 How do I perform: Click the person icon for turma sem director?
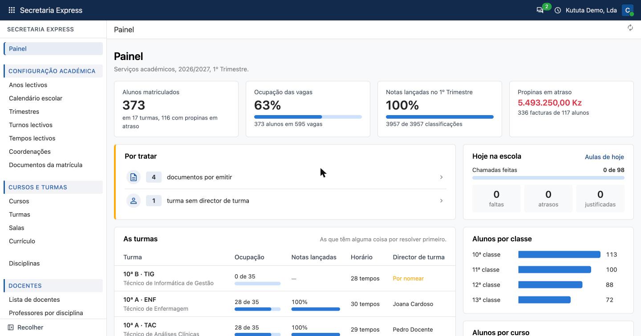coord(134,201)
